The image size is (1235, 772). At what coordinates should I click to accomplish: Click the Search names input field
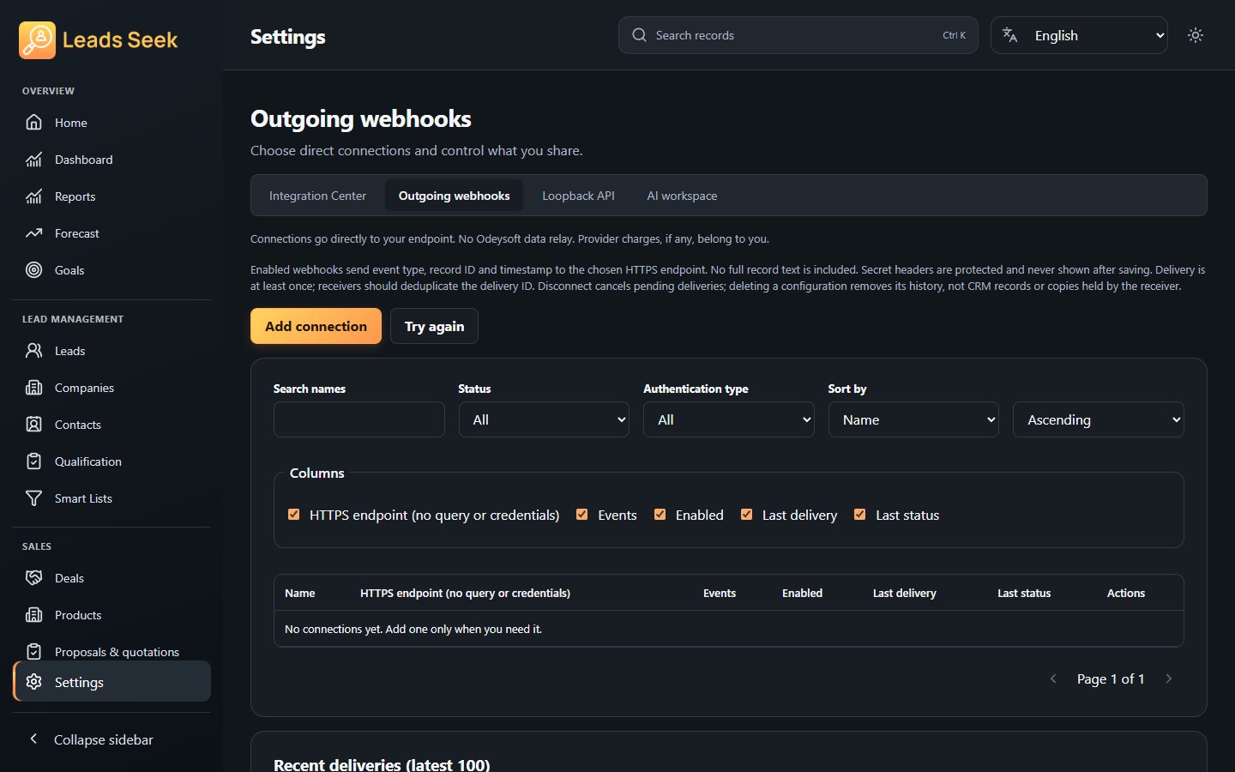tap(359, 419)
